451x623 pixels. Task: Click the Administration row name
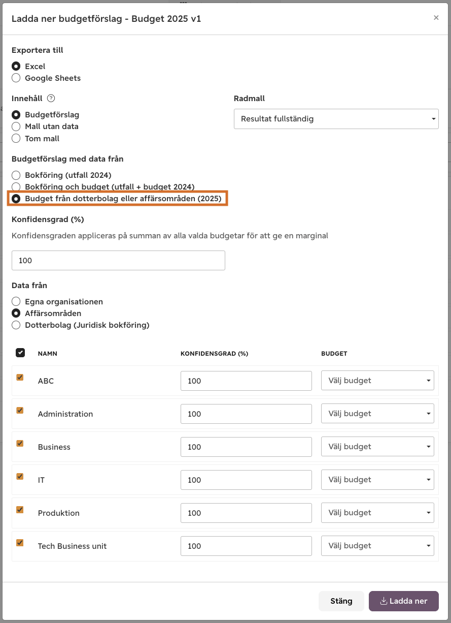tap(65, 414)
